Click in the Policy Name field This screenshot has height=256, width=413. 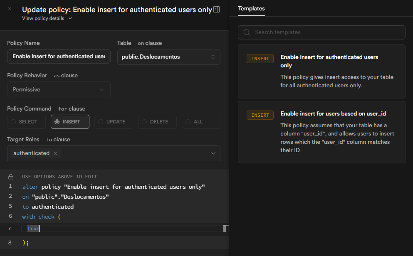(x=59, y=57)
